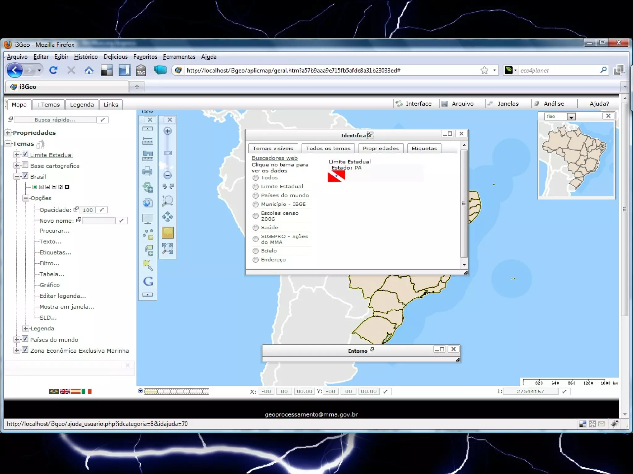Open the fixo dropdown in reference map

pos(571,117)
